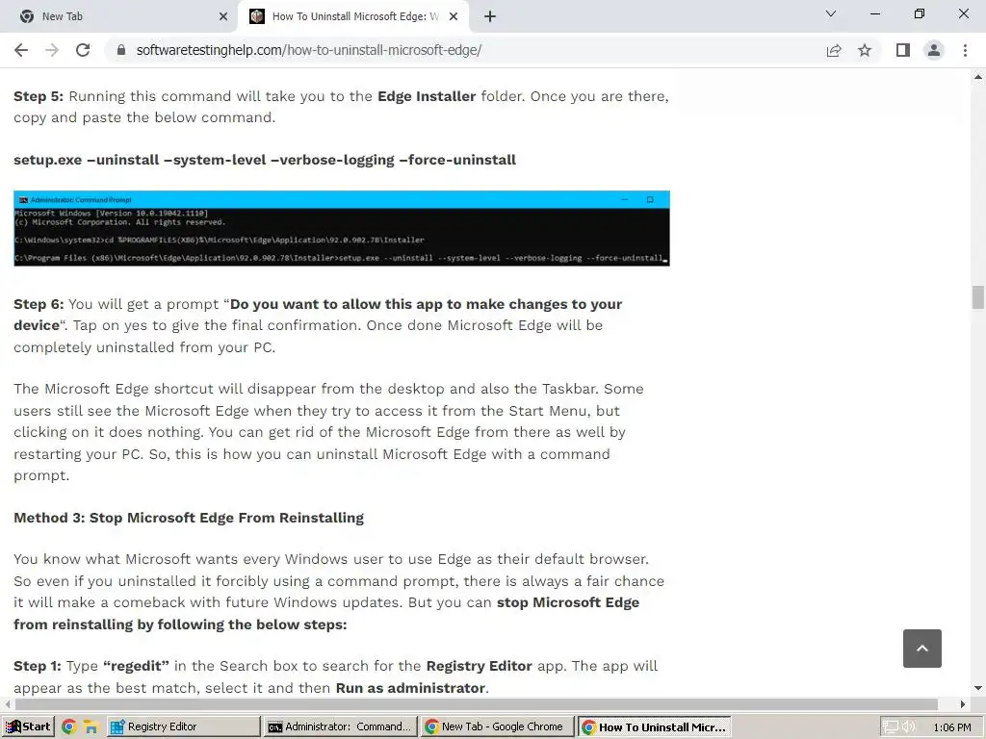The height and width of the screenshot is (739, 986).
Task: Launch Chrome from quick launch icon
Action: (x=69, y=727)
